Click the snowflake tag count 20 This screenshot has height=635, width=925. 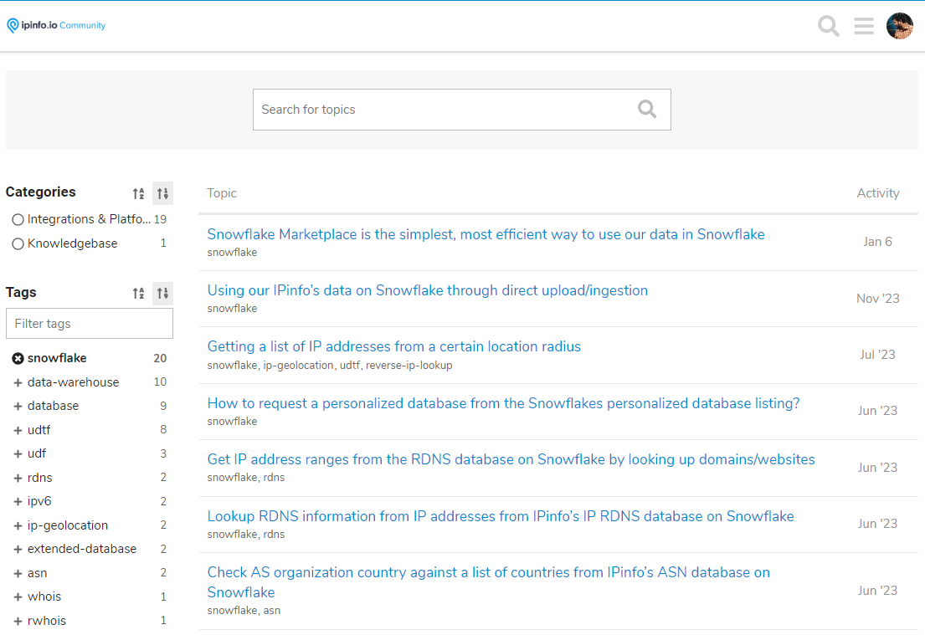pyautogui.click(x=160, y=358)
